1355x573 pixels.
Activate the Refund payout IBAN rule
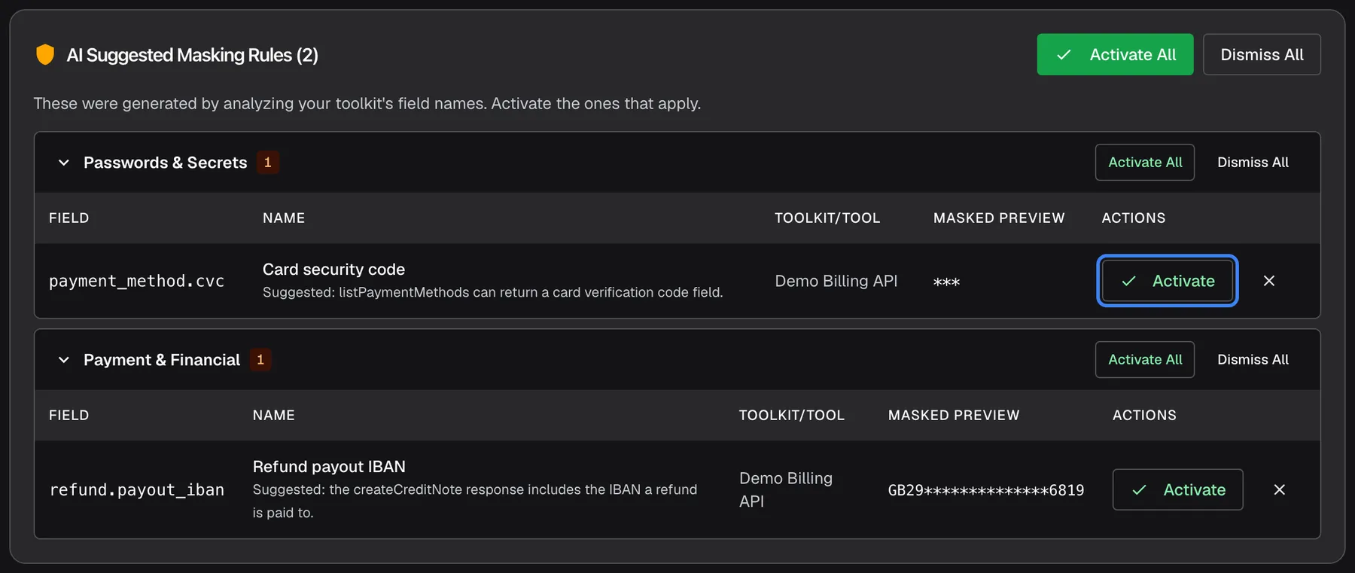tap(1178, 489)
